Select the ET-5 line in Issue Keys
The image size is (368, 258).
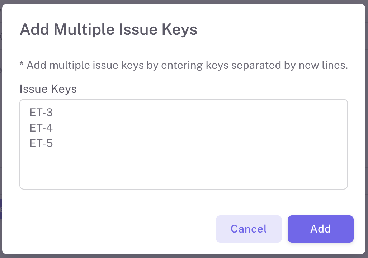point(41,144)
